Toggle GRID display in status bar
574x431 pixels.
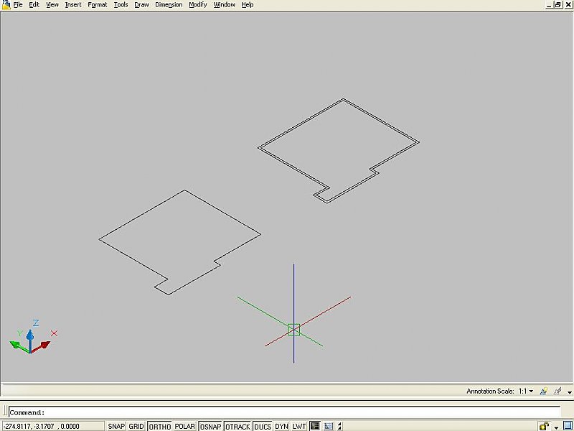[x=136, y=426]
